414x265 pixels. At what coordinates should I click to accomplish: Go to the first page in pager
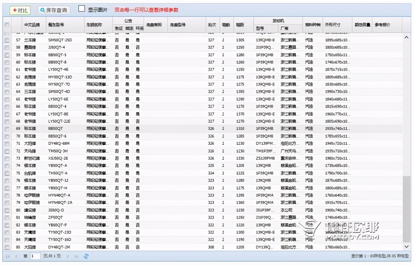pyautogui.click(x=8, y=256)
